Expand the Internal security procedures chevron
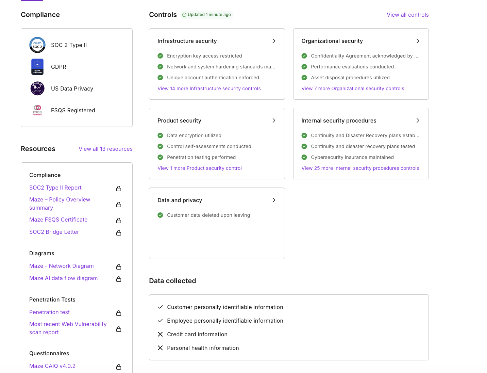 [418, 120]
